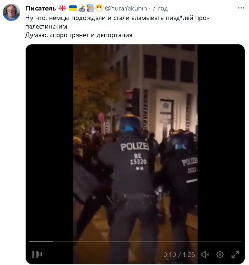Seek to the middle of the video progress bar

pyautogui.click(x=135, y=242)
